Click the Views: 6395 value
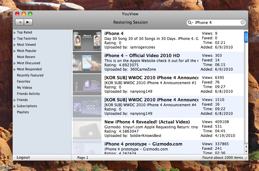 [220, 78]
